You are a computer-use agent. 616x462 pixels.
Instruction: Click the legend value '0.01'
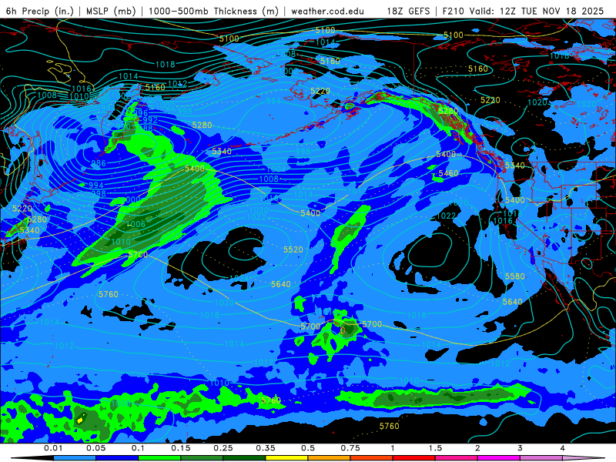53,448
